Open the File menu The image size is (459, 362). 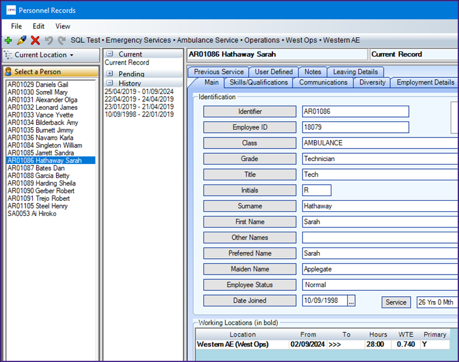coord(16,26)
